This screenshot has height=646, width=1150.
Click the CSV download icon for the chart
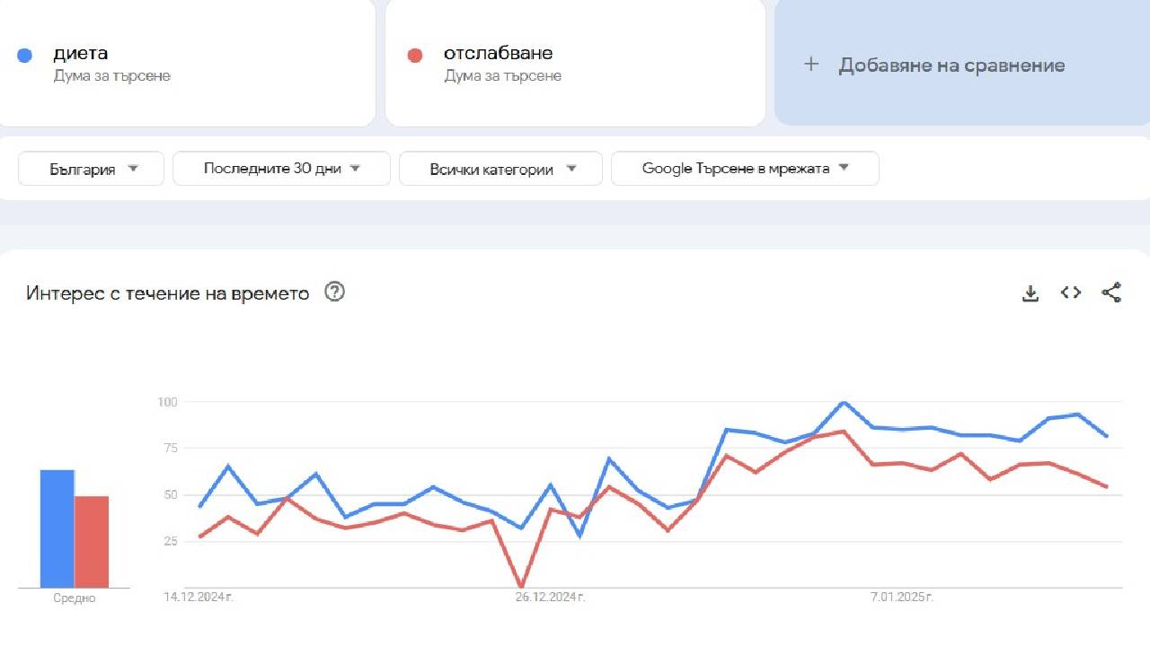[1030, 292]
